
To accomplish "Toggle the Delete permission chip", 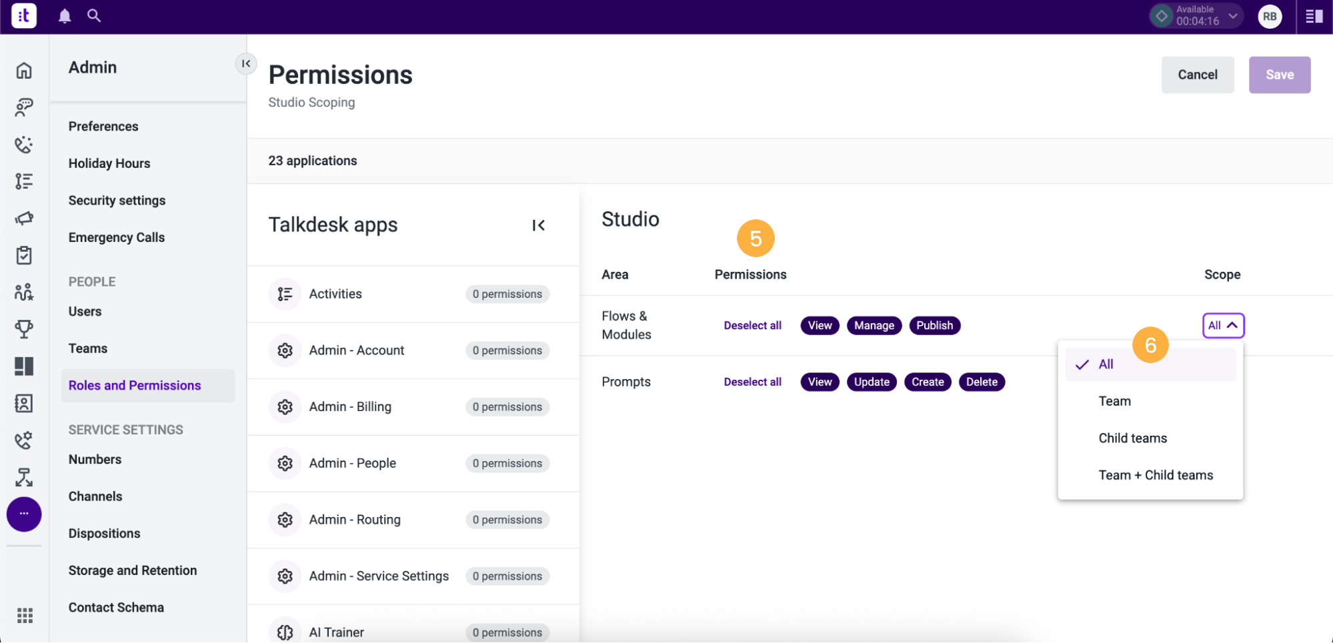I will point(982,382).
